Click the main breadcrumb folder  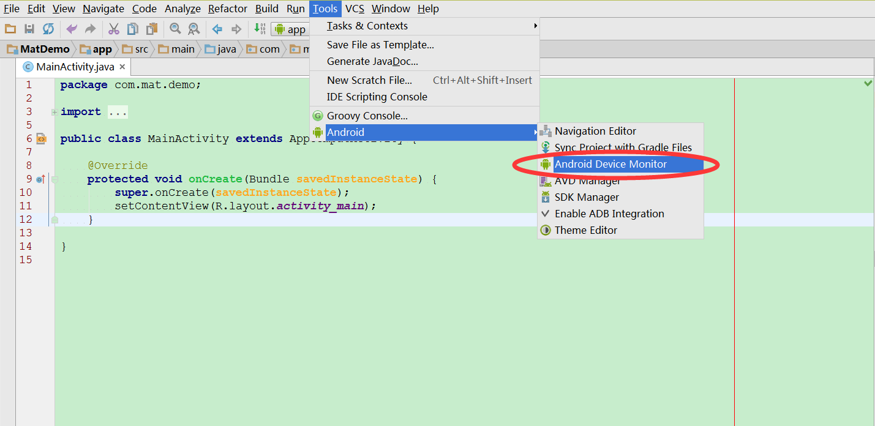(x=177, y=49)
